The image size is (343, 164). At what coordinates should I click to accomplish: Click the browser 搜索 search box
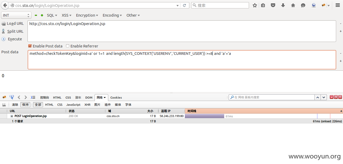[220, 5]
